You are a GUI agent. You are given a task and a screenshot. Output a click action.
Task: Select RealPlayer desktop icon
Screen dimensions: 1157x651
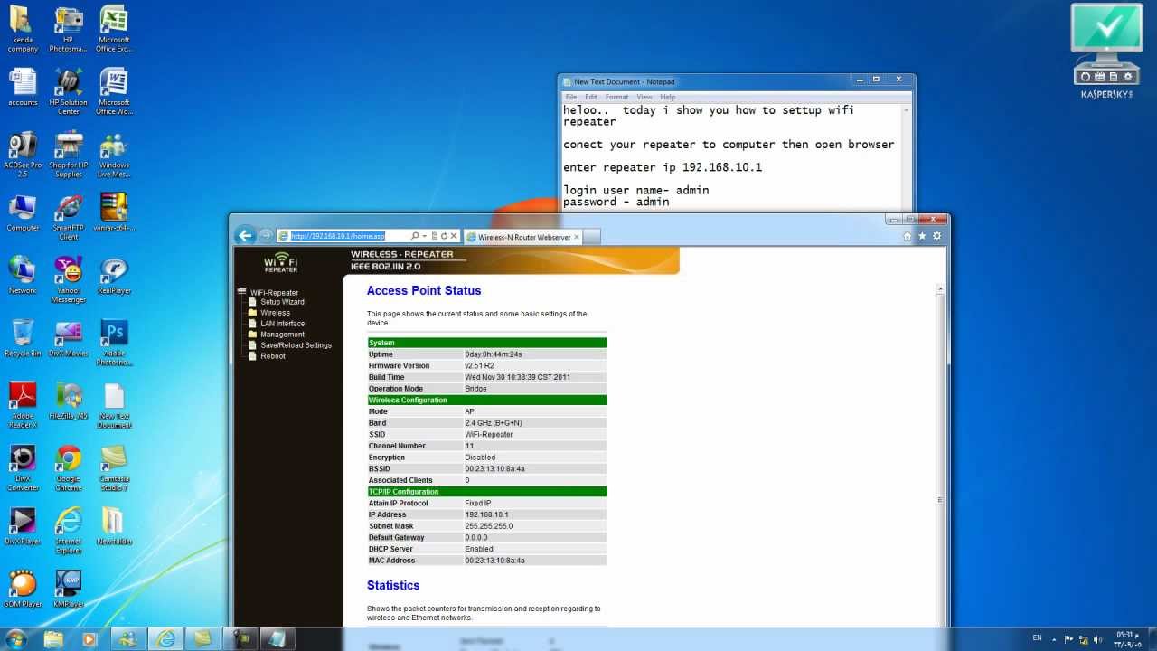[x=113, y=276]
